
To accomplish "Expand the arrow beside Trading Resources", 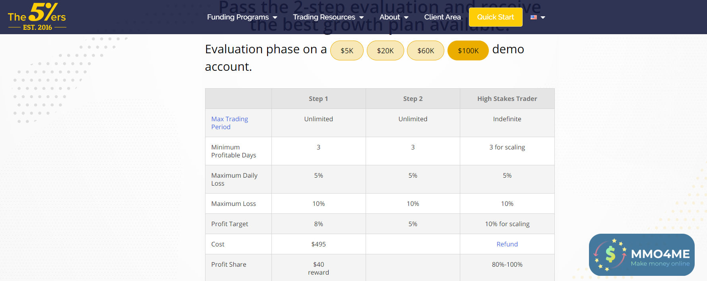I will coord(361,17).
